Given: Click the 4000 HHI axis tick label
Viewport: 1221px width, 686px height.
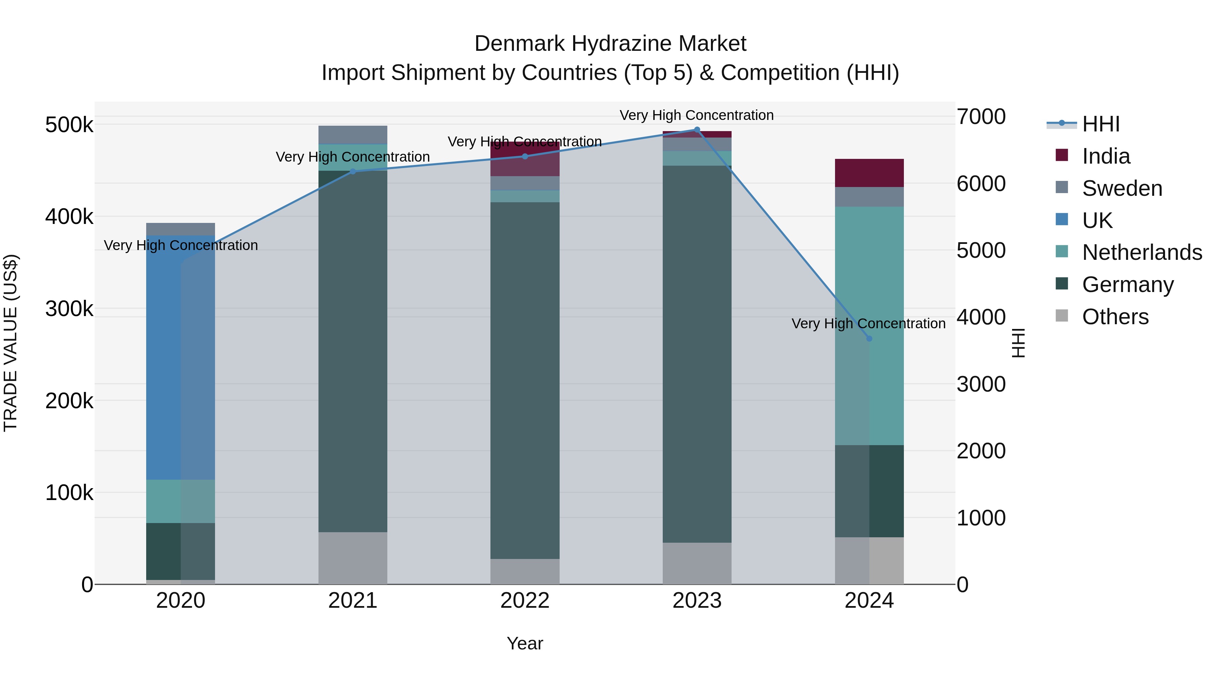Looking at the screenshot, I should pyautogui.click(x=981, y=317).
